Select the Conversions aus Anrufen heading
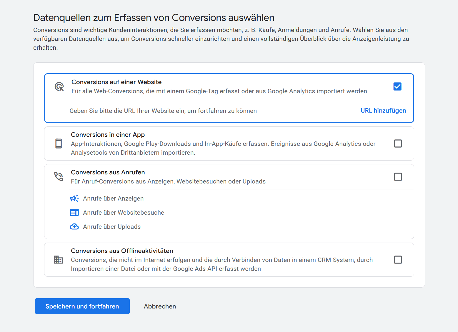458x332 pixels. [108, 172]
